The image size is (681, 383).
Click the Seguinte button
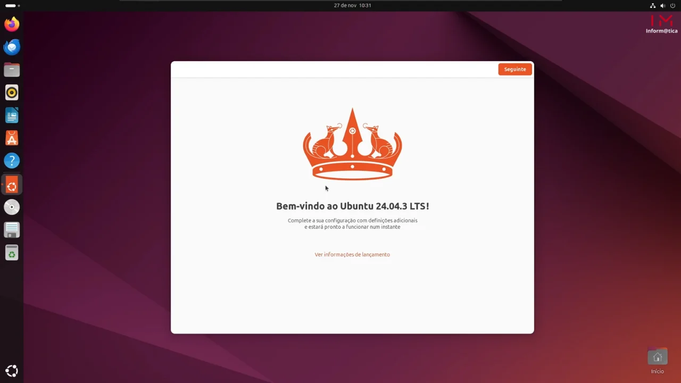coord(514,69)
